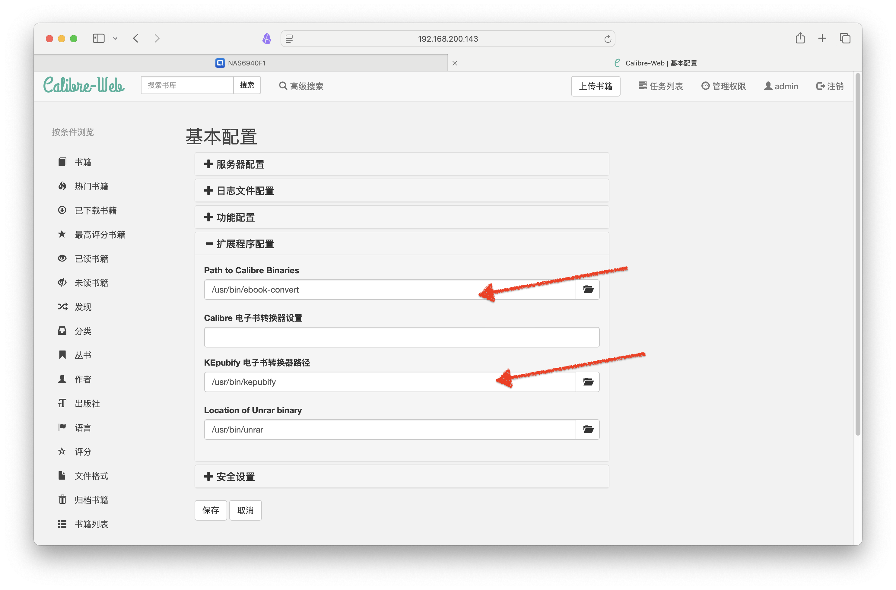Viewport: 896px width, 590px height.
Task: Expand 服务器配置 server configuration section
Action: 402,164
